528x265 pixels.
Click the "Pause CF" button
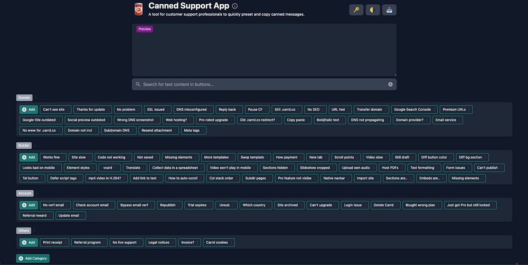pos(257,110)
